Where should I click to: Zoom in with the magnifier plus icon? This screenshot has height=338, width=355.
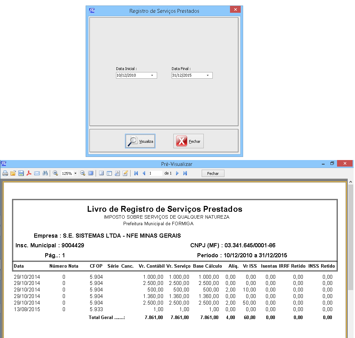coord(55,173)
